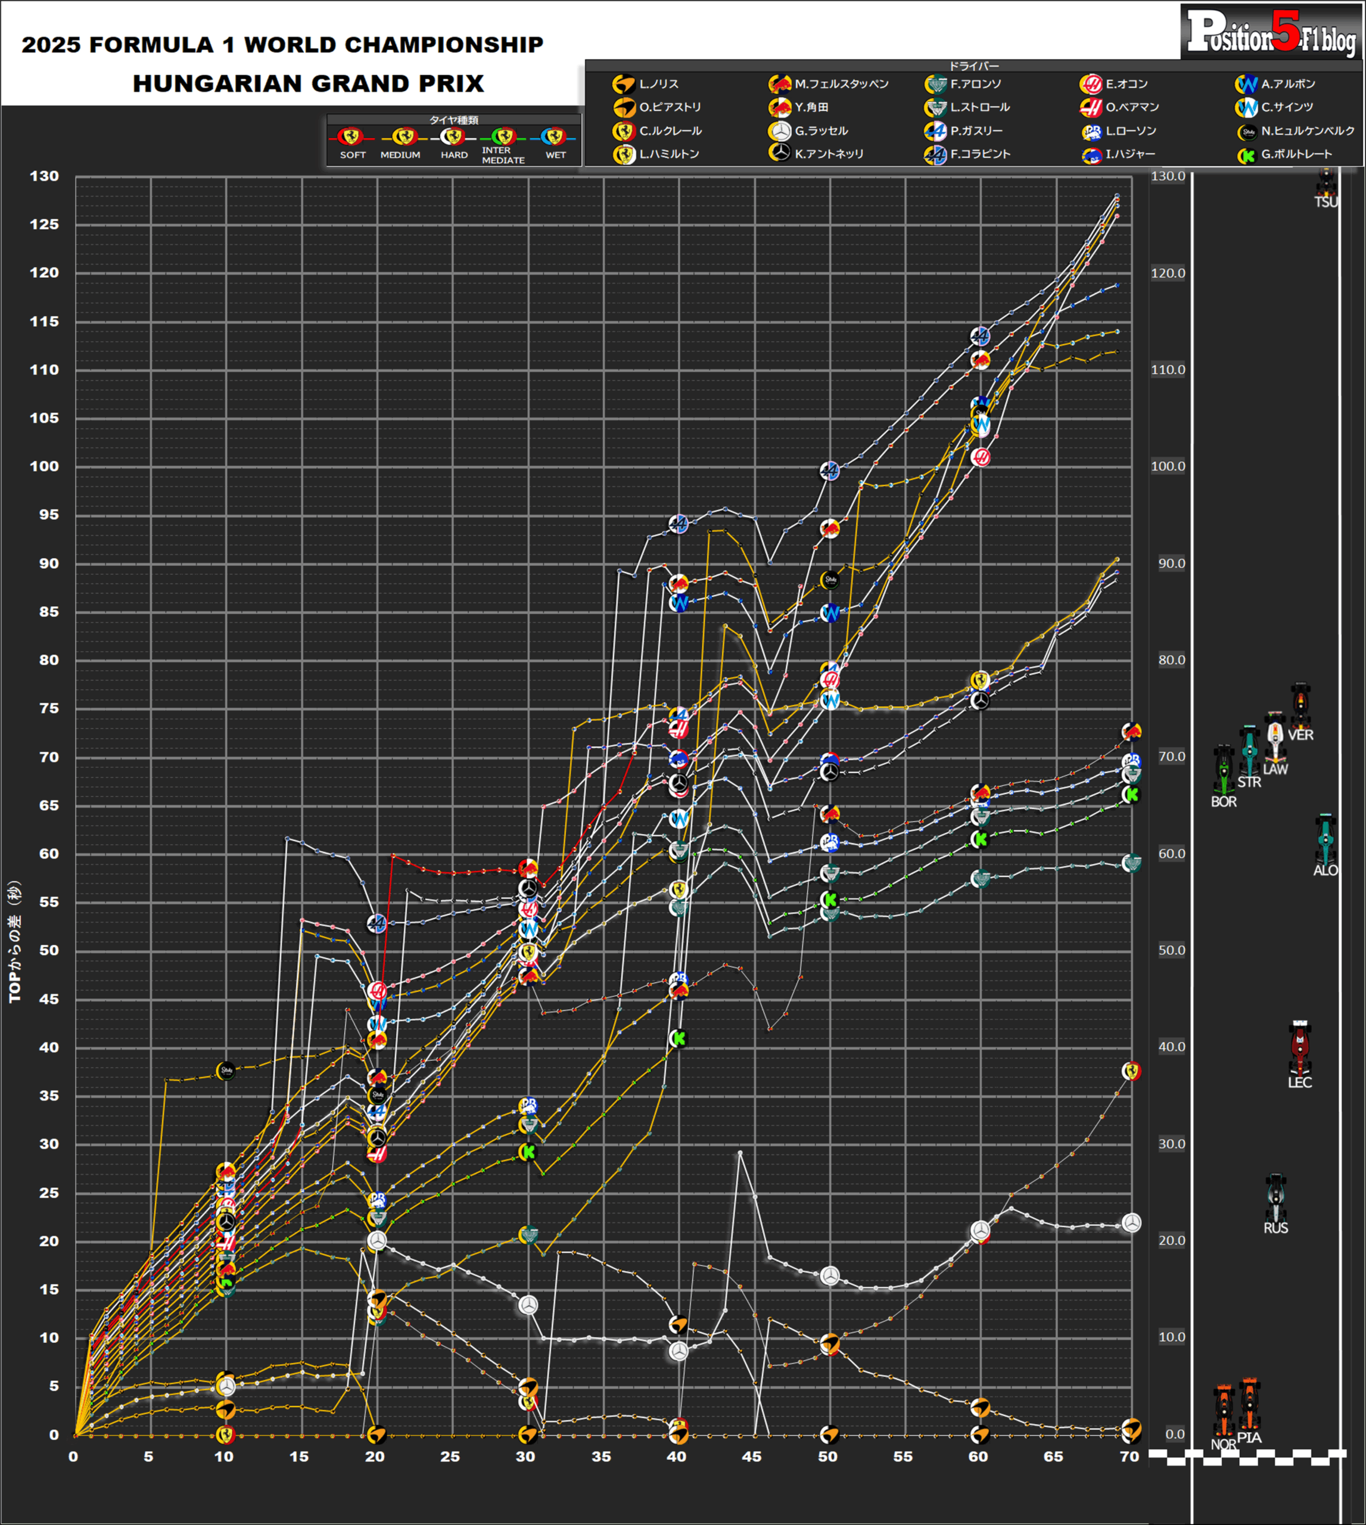Screen dimensions: 1366x1525
Task: Click the E.オコン Haas legend icon
Action: [x=1091, y=84]
